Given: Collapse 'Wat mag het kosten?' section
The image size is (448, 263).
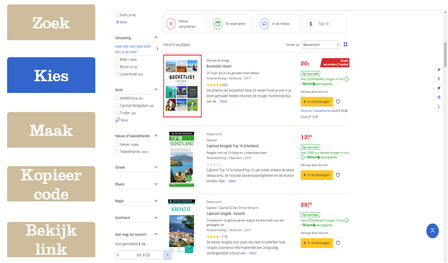Looking at the screenshot, I should click(156, 234).
